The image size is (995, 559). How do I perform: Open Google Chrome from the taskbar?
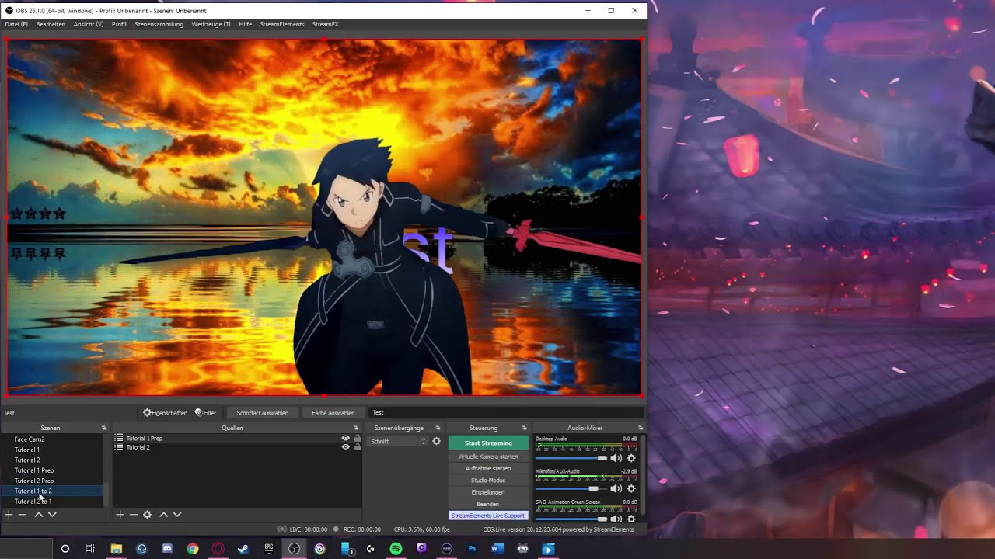pos(192,549)
